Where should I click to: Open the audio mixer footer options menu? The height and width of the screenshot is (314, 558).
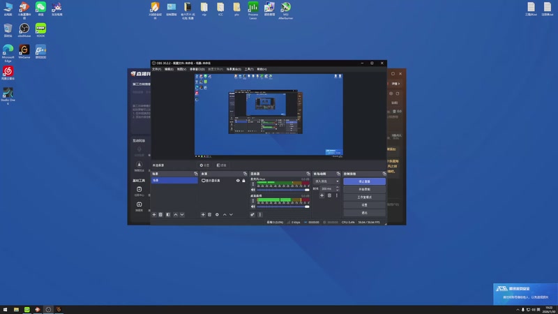259,215
